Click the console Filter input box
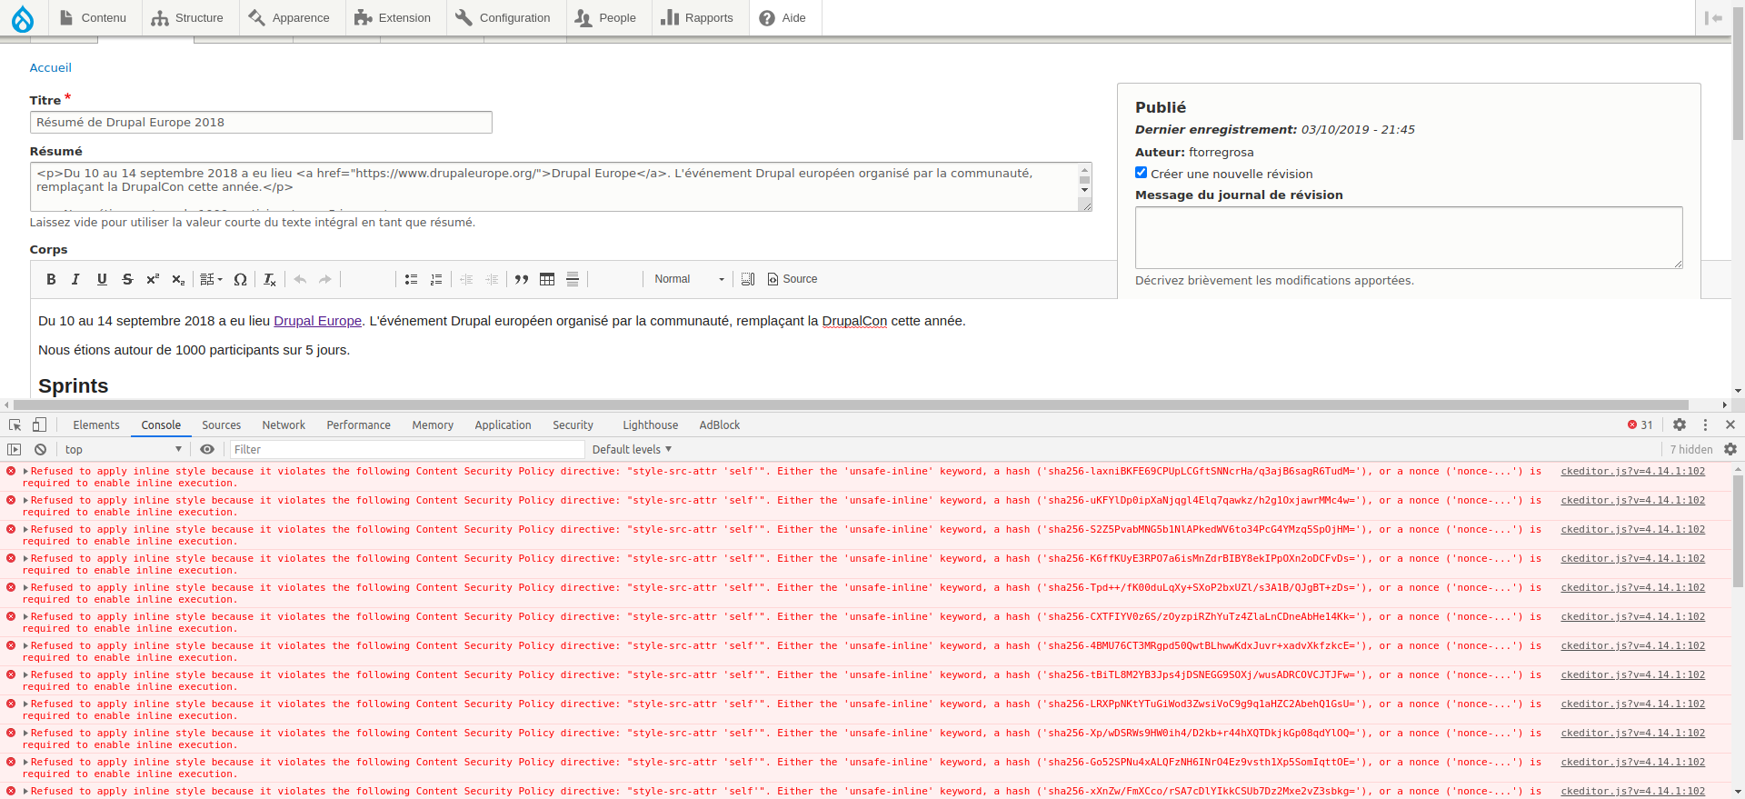The width and height of the screenshot is (1745, 799). 406,449
